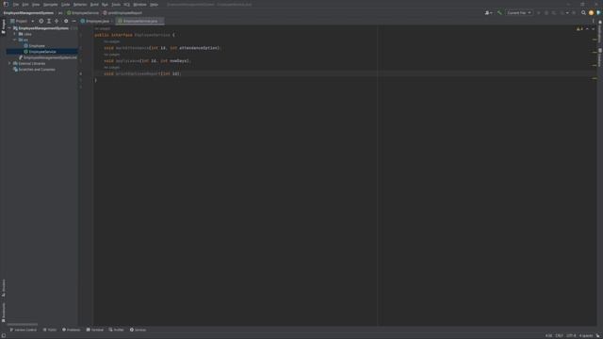Click the orange IDE updates icon
Viewport: 603px width, 339px height.
(591, 12)
